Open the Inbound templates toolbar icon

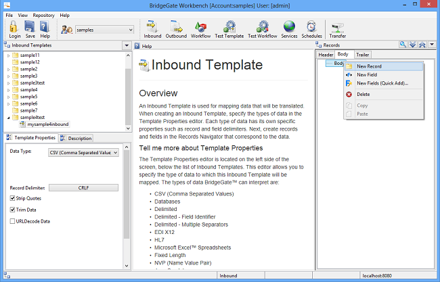tap(152, 27)
